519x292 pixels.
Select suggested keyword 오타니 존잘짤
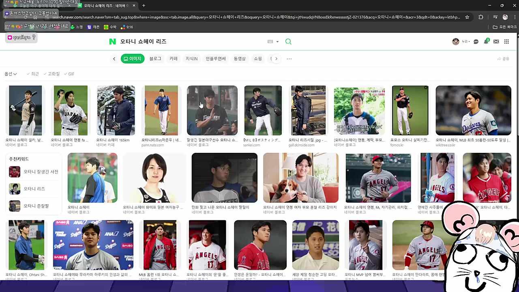coord(29,206)
